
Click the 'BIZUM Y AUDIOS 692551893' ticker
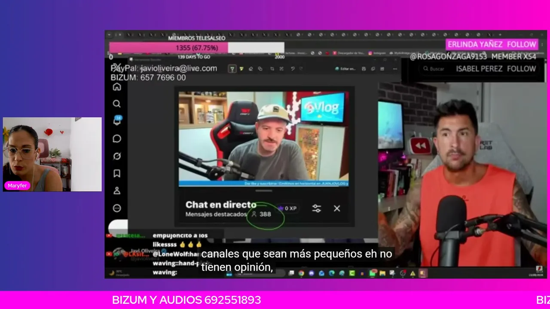click(x=186, y=300)
